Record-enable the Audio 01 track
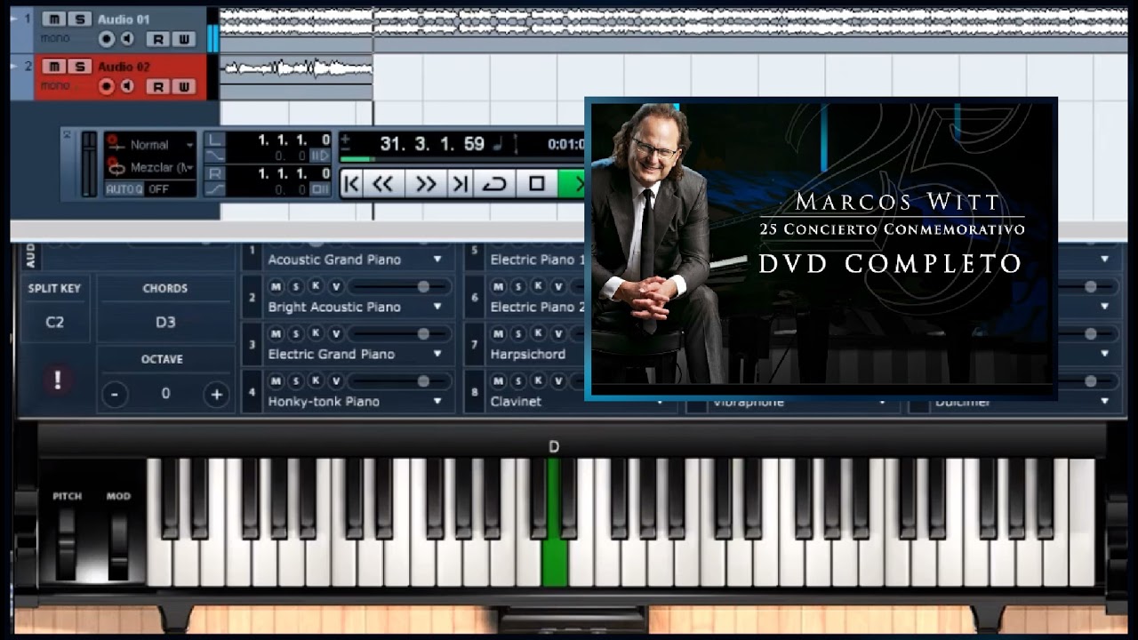1138x640 pixels. click(x=108, y=38)
